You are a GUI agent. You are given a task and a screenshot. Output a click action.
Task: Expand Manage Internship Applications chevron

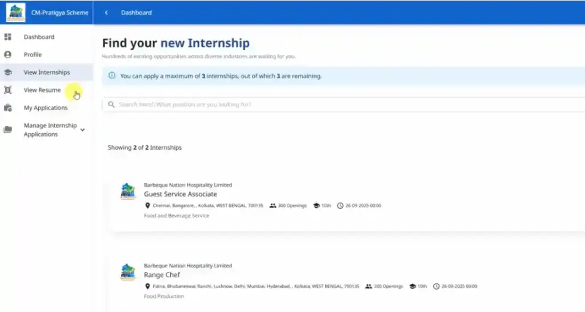click(x=83, y=130)
